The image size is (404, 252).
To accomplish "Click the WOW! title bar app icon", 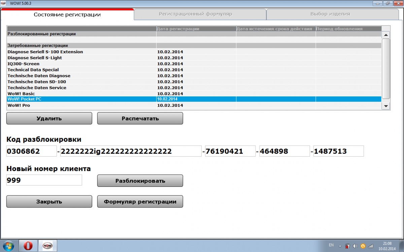I will [4, 3].
